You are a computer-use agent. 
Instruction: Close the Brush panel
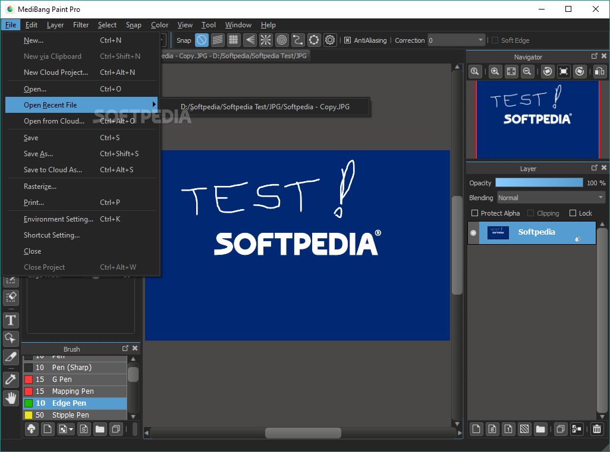tap(135, 348)
